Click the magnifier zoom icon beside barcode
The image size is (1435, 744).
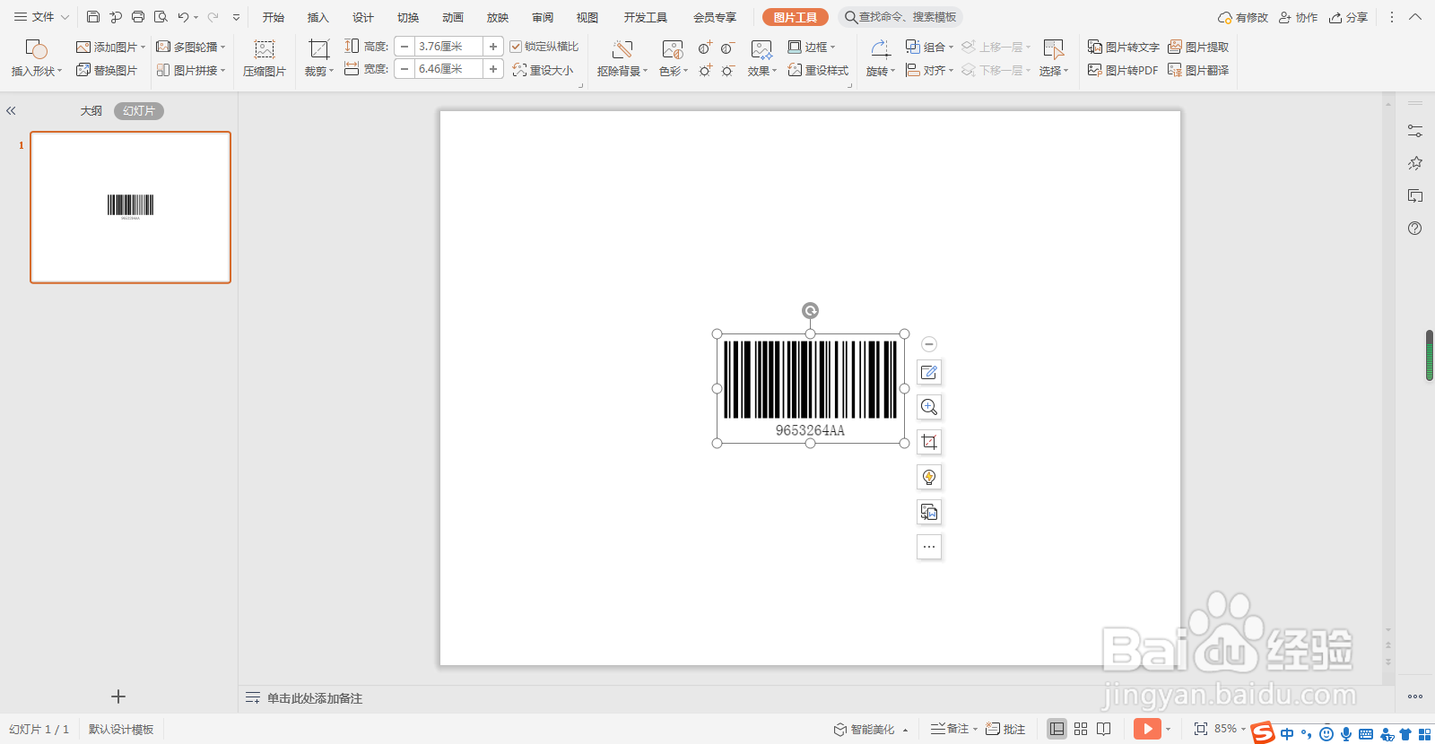[x=929, y=407]
